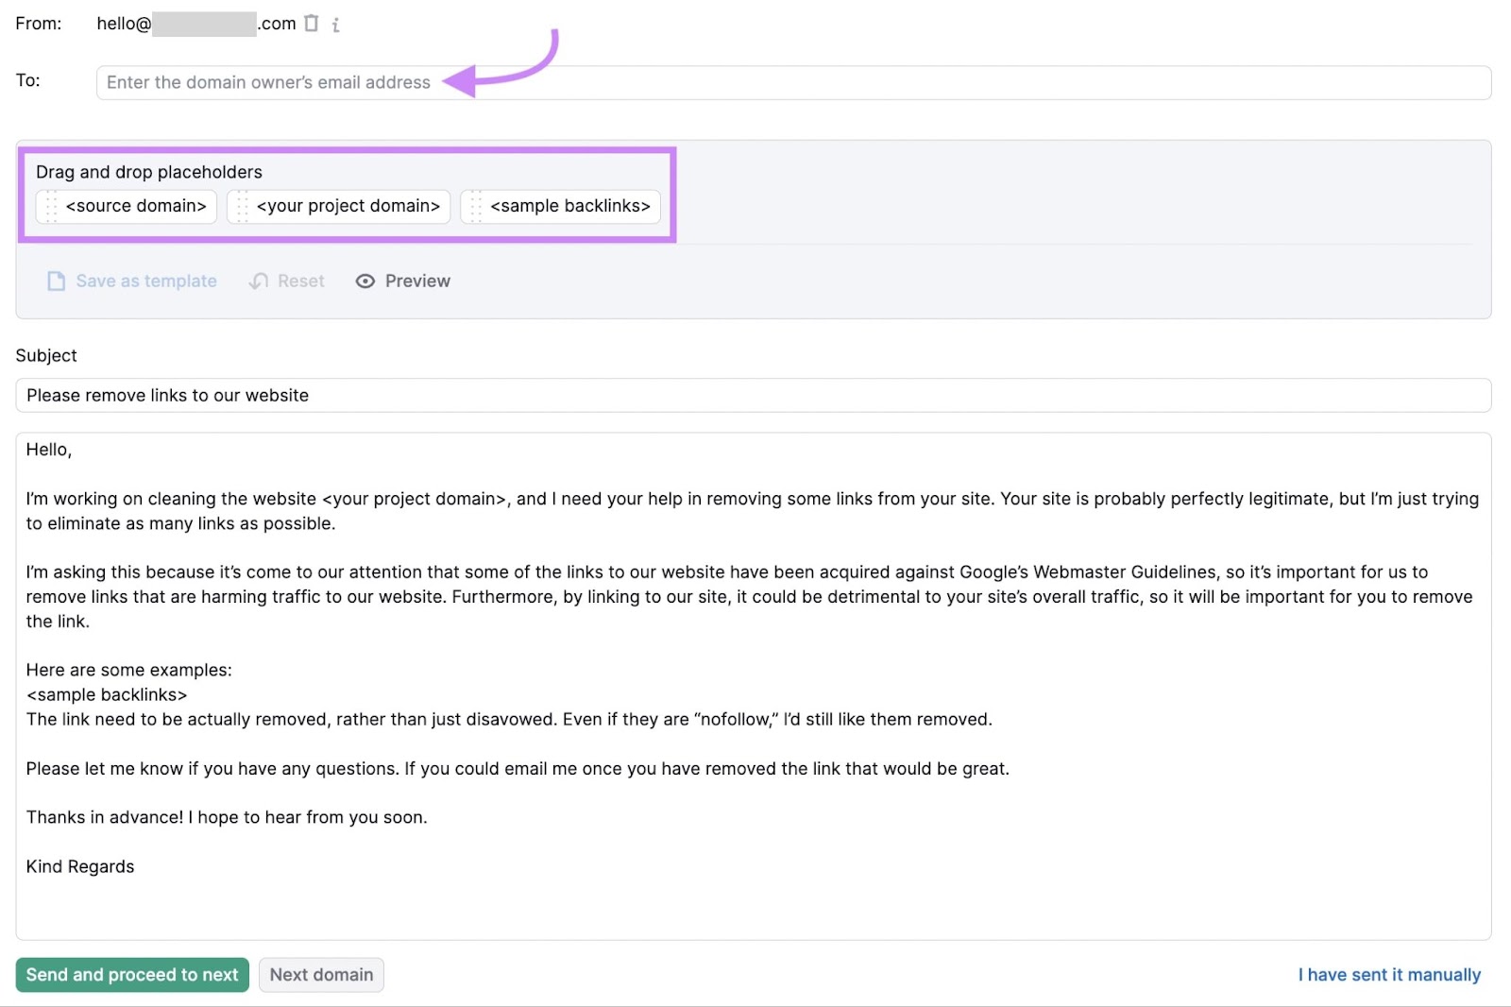Click the "Subject" label
The height and width of the screenshot is (1007, 1511).
coord(46,355)
